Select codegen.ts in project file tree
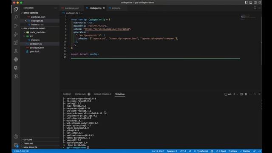The height and width of the screenshot is (153, 272). (x=36, y=44)
